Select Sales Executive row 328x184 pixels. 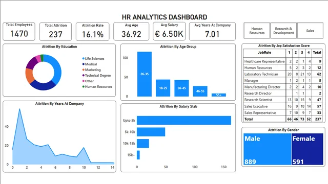(282, 106)
